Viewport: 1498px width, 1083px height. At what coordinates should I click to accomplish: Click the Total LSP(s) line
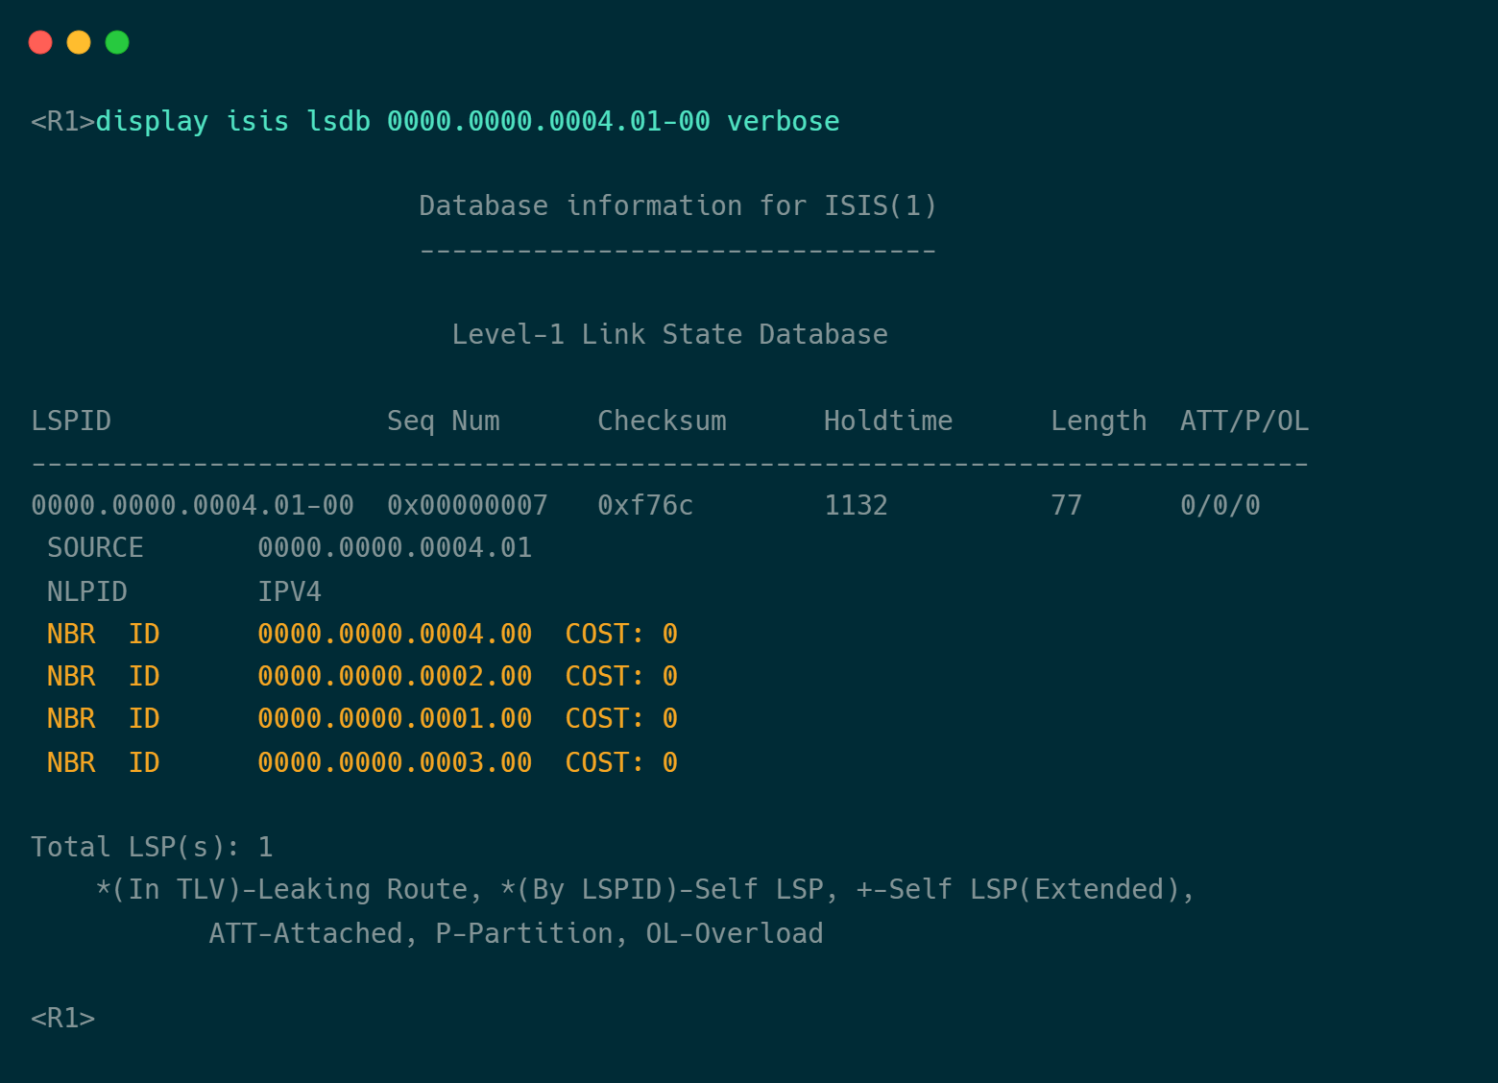click(152, 847)
